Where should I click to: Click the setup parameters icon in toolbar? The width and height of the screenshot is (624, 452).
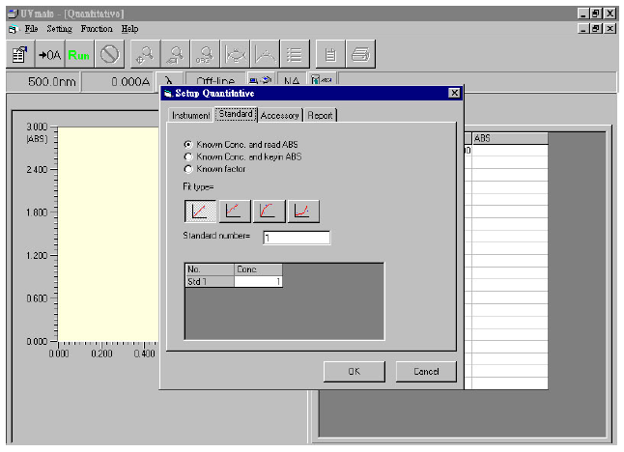pyautogui.click(x=18, y=55)
